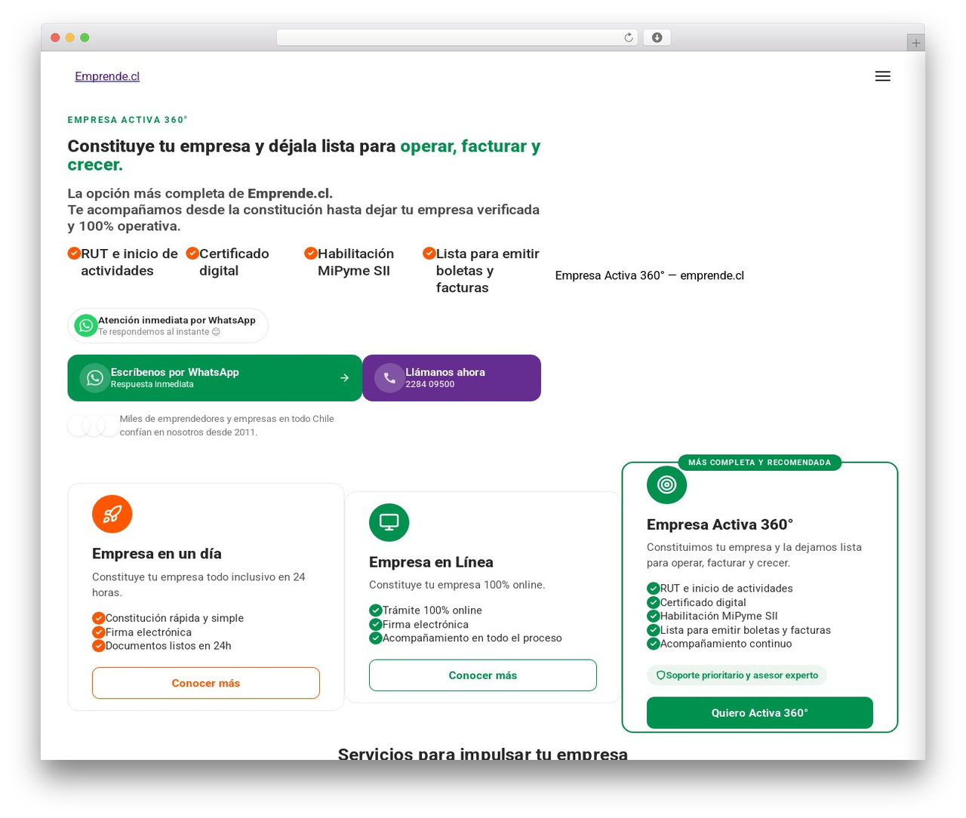Click the target icon for Empresa Activa 360°
Image resolution: width=966 pixels, height=818 pixels.
click(x=667, y=484)
